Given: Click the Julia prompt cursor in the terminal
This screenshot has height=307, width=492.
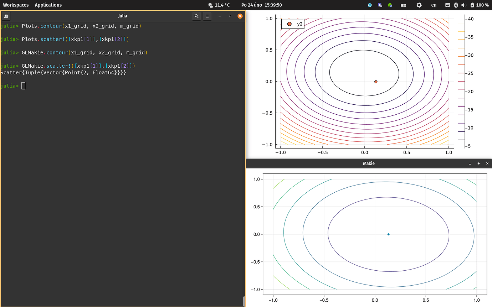Looking at the screenshot, I should click(23, 85).
